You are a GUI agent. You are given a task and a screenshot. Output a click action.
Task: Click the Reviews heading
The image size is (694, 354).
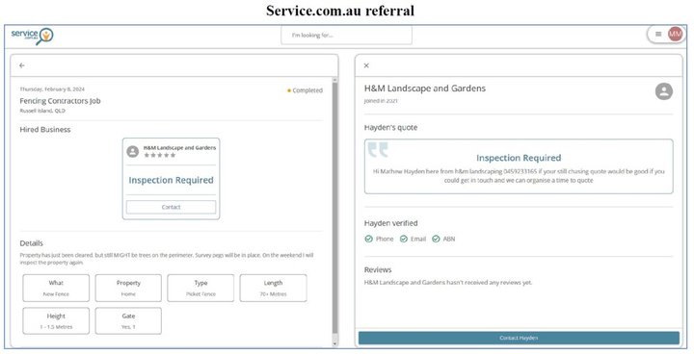point(378,269)
